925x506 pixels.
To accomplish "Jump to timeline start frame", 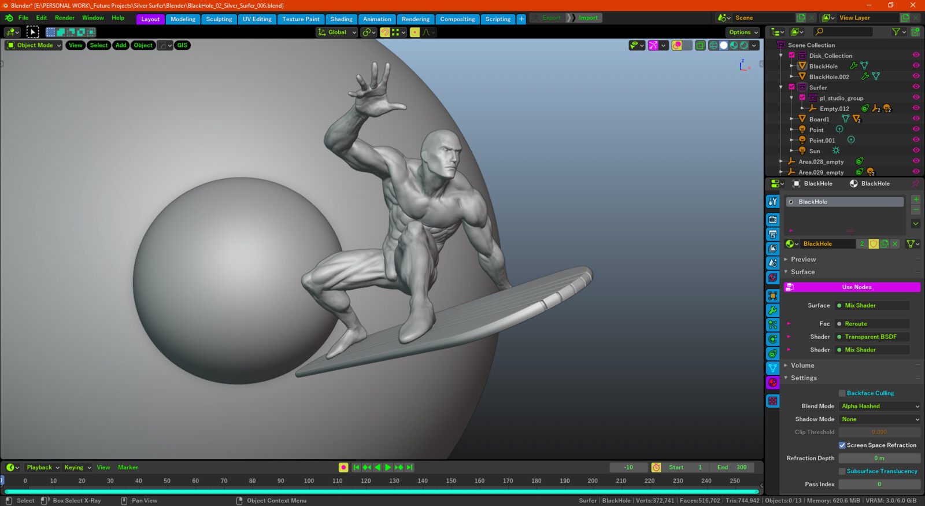I will 356,467.
